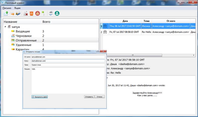The height and width of the screenshot is (117, 198).
Task: Click the forward-letter icon with orange arrow
Action: 12,13
